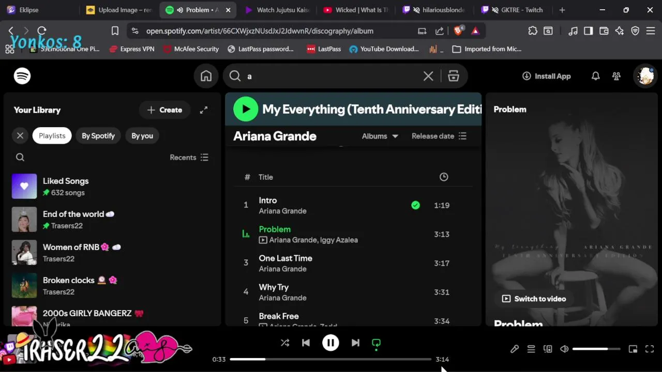Screen dimensions: 662x372
Task: Expand Your Library to full view
Action: click(204, 110)
